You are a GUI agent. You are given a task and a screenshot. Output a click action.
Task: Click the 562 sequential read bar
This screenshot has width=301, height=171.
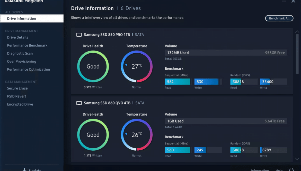coord(178,82)
